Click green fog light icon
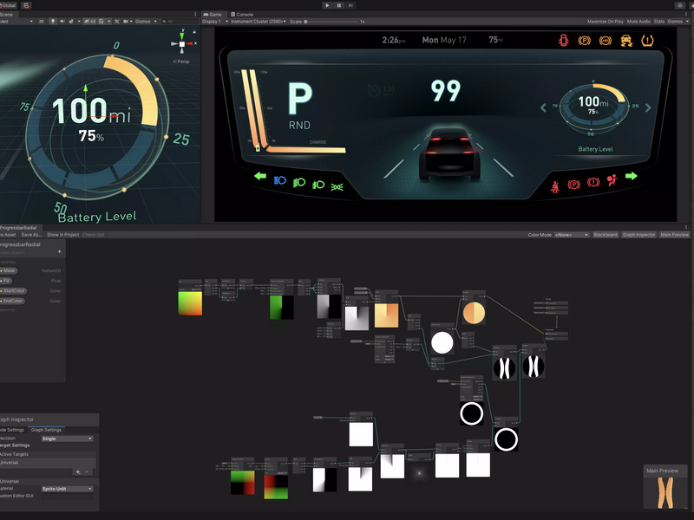The image size is (694, 520). click(x=318, y=185)
